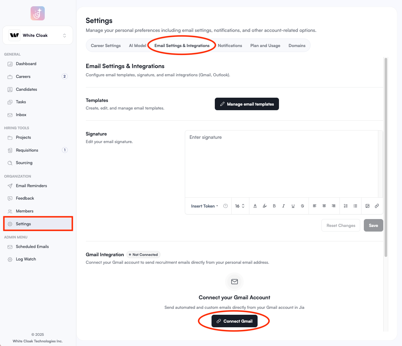The image size is (402, 346).
Task: Switch to the Notifications tab
Action: [x=230, y=45]
